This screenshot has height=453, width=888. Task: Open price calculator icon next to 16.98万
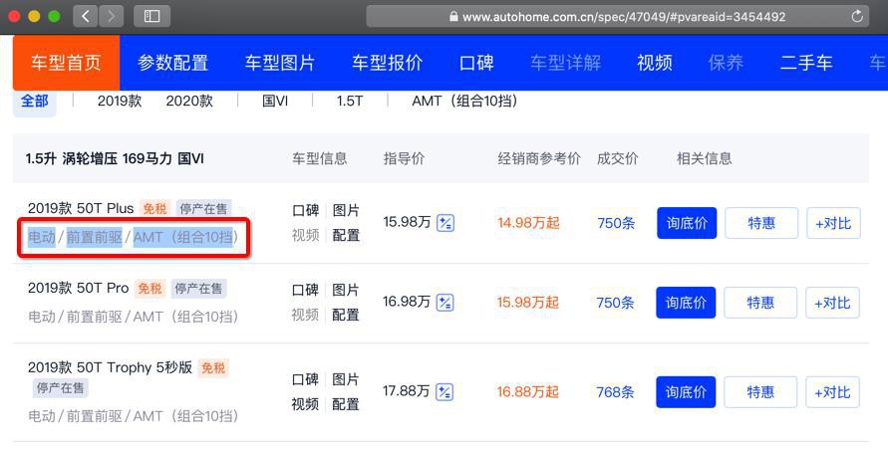point(444,303)
